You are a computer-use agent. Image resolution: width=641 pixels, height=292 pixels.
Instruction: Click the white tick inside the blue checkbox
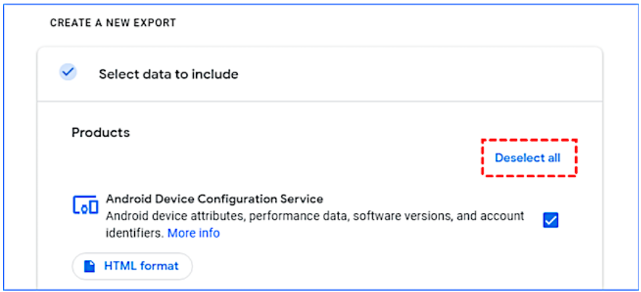pos(551,220)
